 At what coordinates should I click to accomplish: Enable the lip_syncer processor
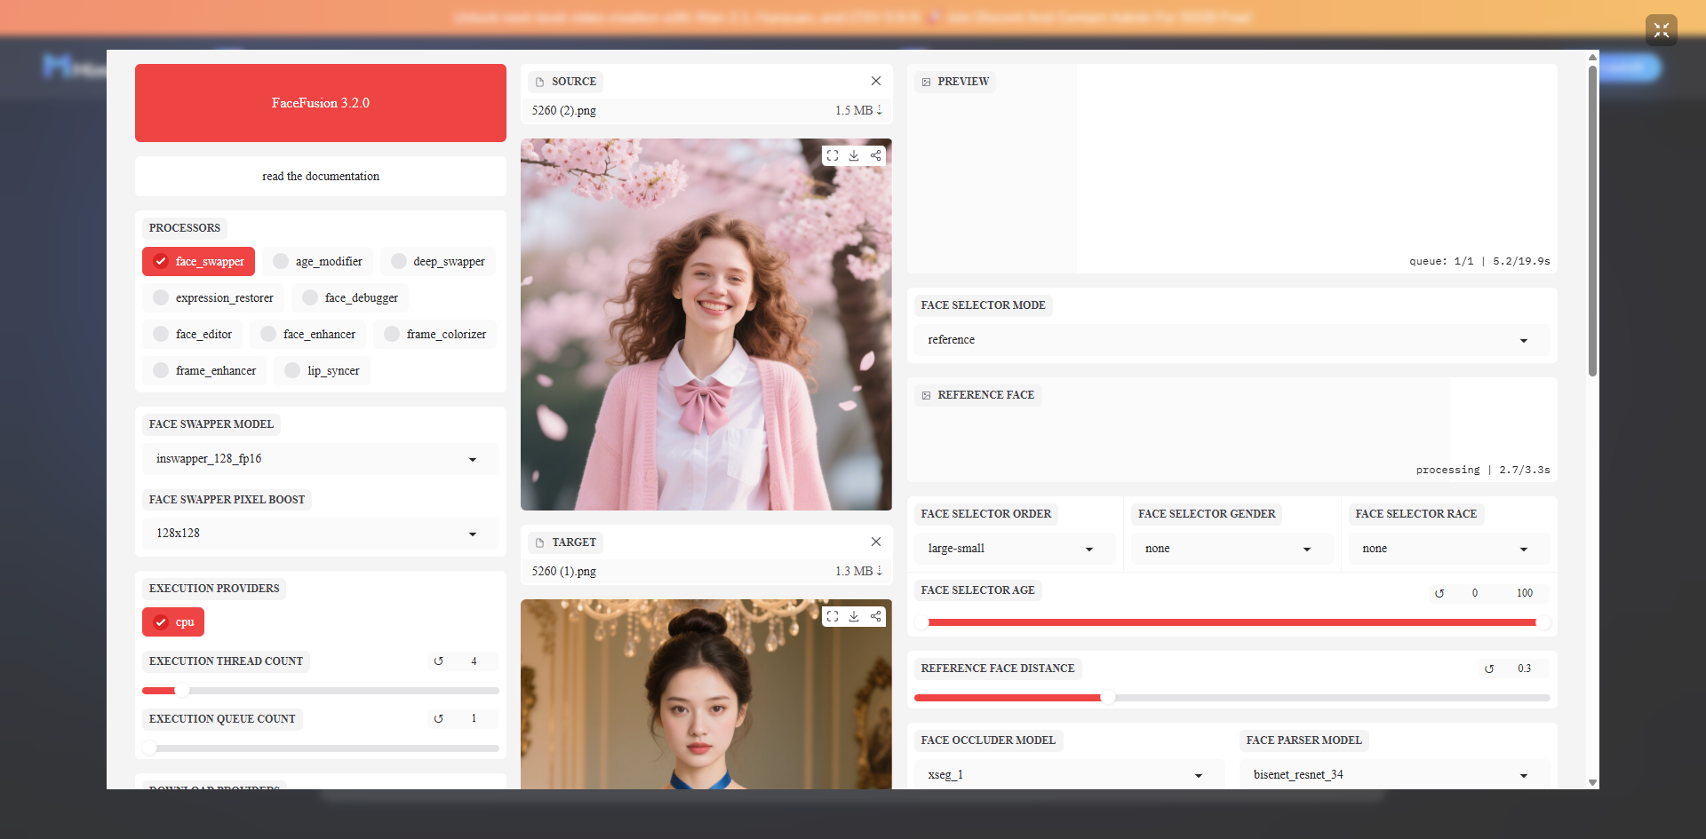click(322, 371)
